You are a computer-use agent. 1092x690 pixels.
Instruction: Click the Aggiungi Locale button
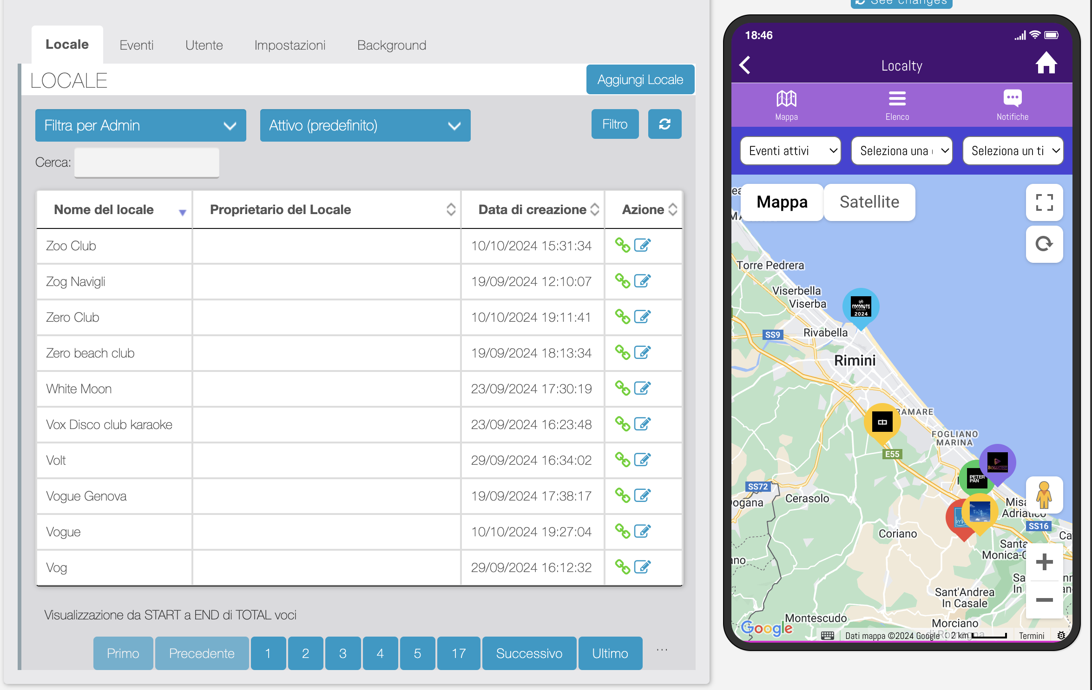click(x=640, y=80)
